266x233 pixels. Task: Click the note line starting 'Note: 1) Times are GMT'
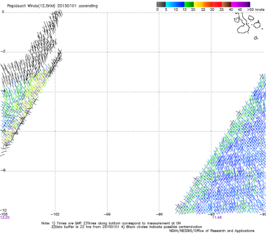click(x=111, y=223)
